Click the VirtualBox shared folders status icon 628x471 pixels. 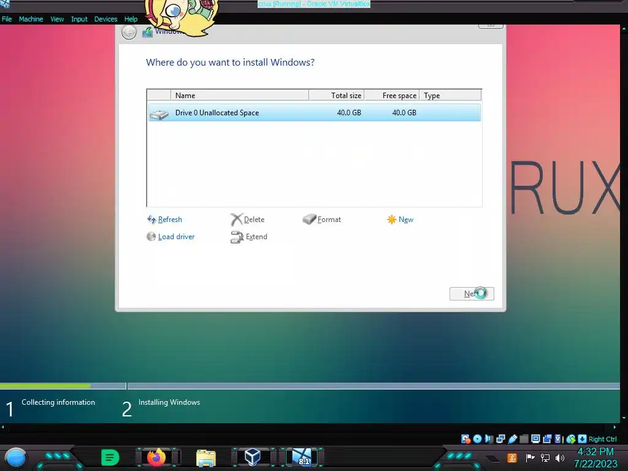click(x=524, y=439)
